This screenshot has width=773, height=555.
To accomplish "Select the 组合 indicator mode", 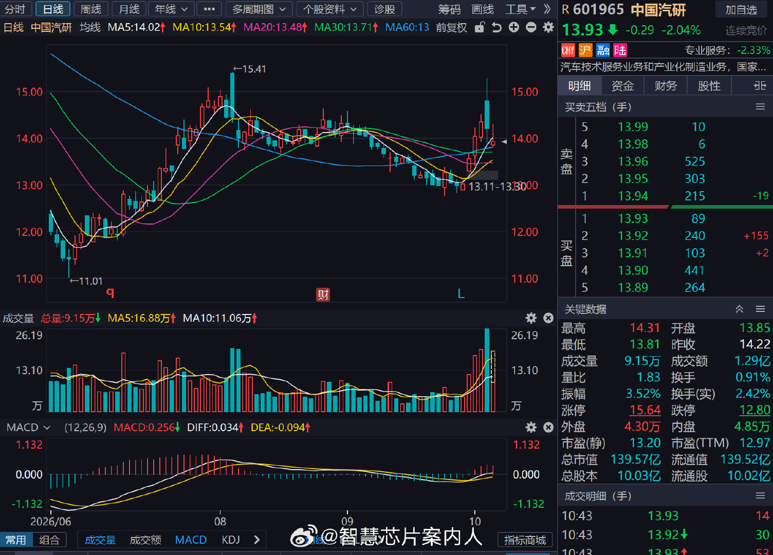I will [49, 540].
